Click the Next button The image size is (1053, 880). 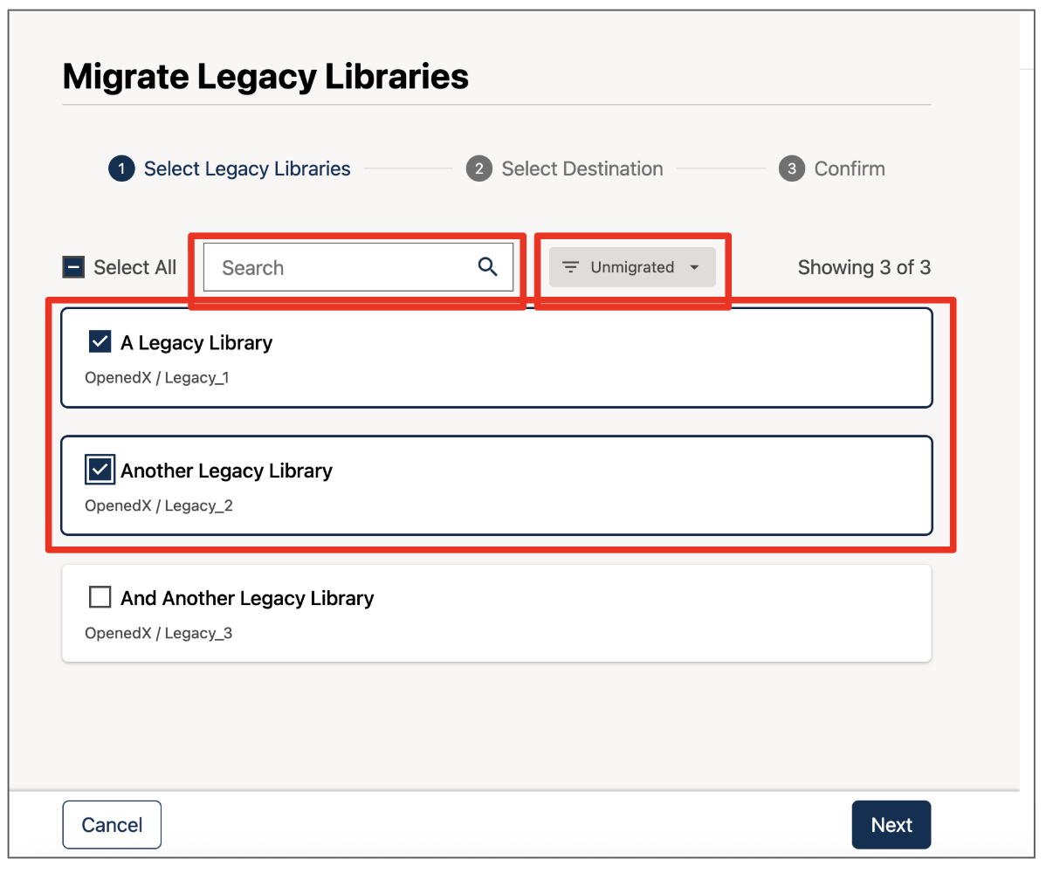click(891, 824)
